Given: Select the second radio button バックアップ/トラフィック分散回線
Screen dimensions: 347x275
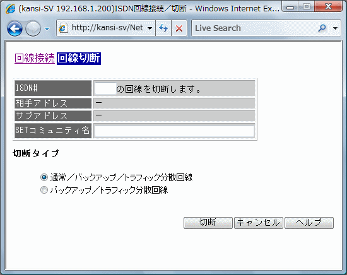Looking at the screenshot, I should coord(44,190).
